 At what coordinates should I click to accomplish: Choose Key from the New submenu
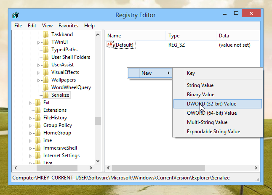tap(218, 73)
